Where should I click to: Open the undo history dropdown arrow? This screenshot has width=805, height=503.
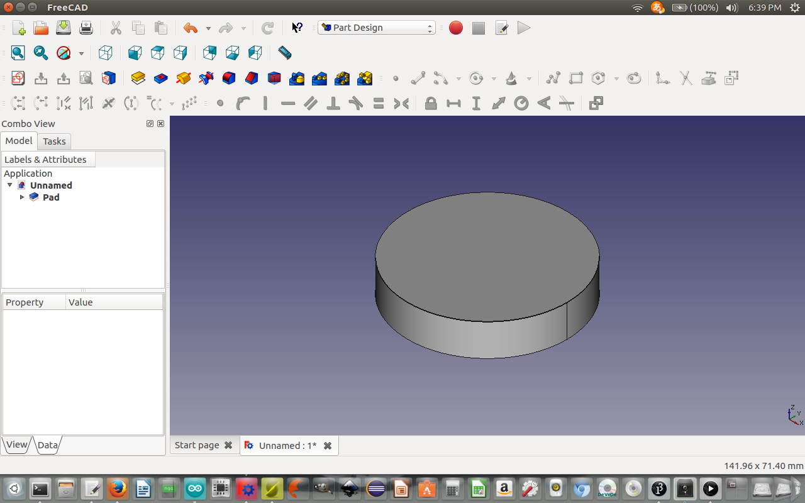pos(208,28)
